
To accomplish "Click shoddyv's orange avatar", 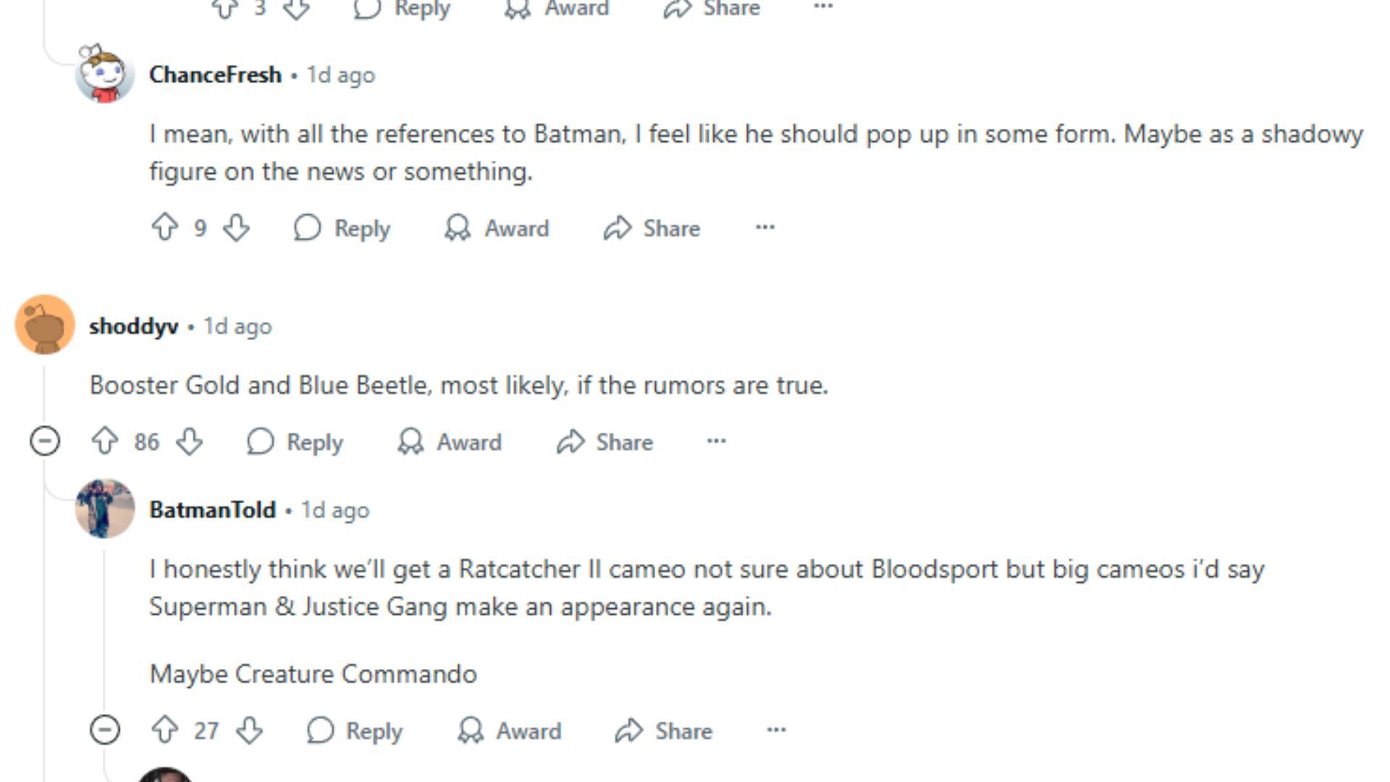I will pyautogui.click(x=45, y=324).
